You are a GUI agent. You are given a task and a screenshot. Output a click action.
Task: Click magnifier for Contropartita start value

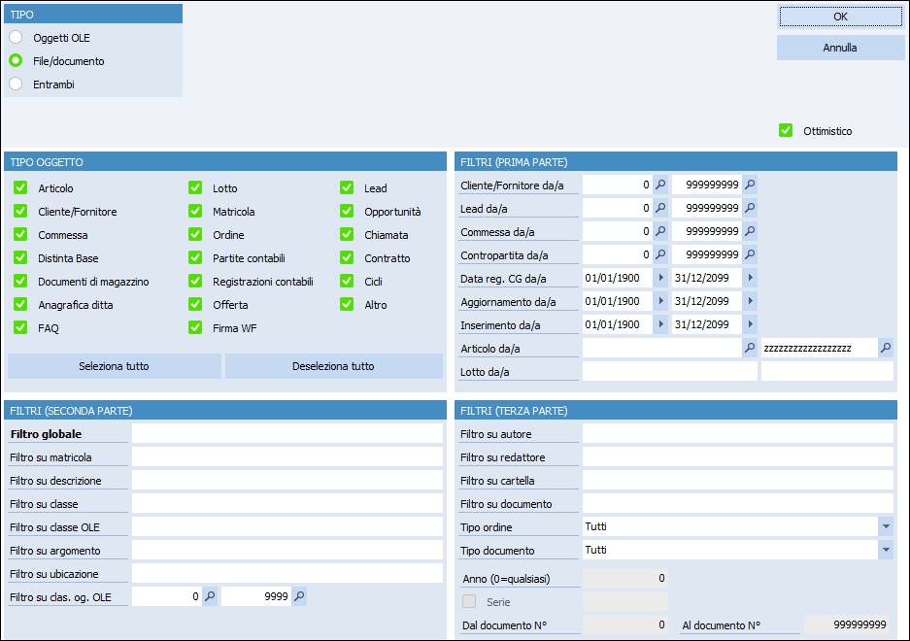tap(660, 254)
